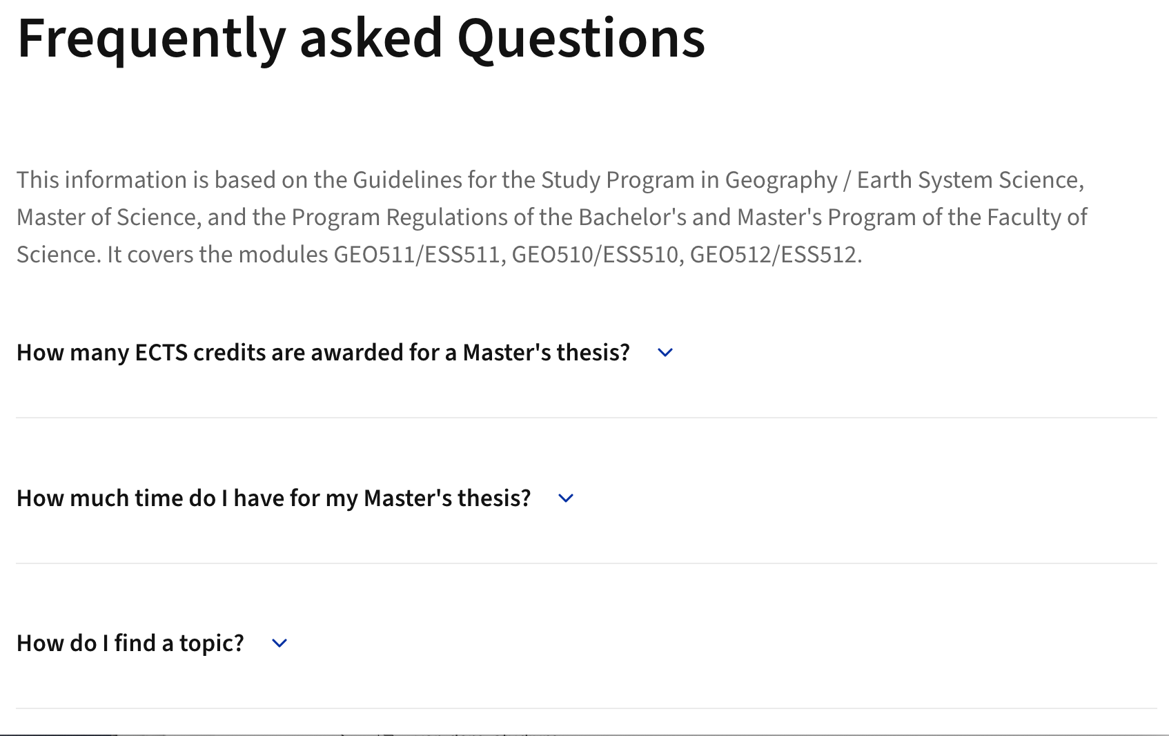
Task: Click the GEO511/ESS511 module code text
Action: tap(416, 255)
